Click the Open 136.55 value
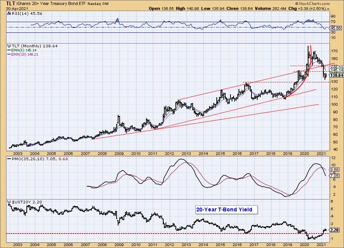The width and height of the screenshot is (344, 248). 161,8
